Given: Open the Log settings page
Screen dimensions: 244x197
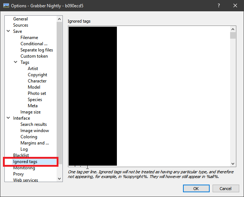Looking at the screenshot, I should point(24,150).
